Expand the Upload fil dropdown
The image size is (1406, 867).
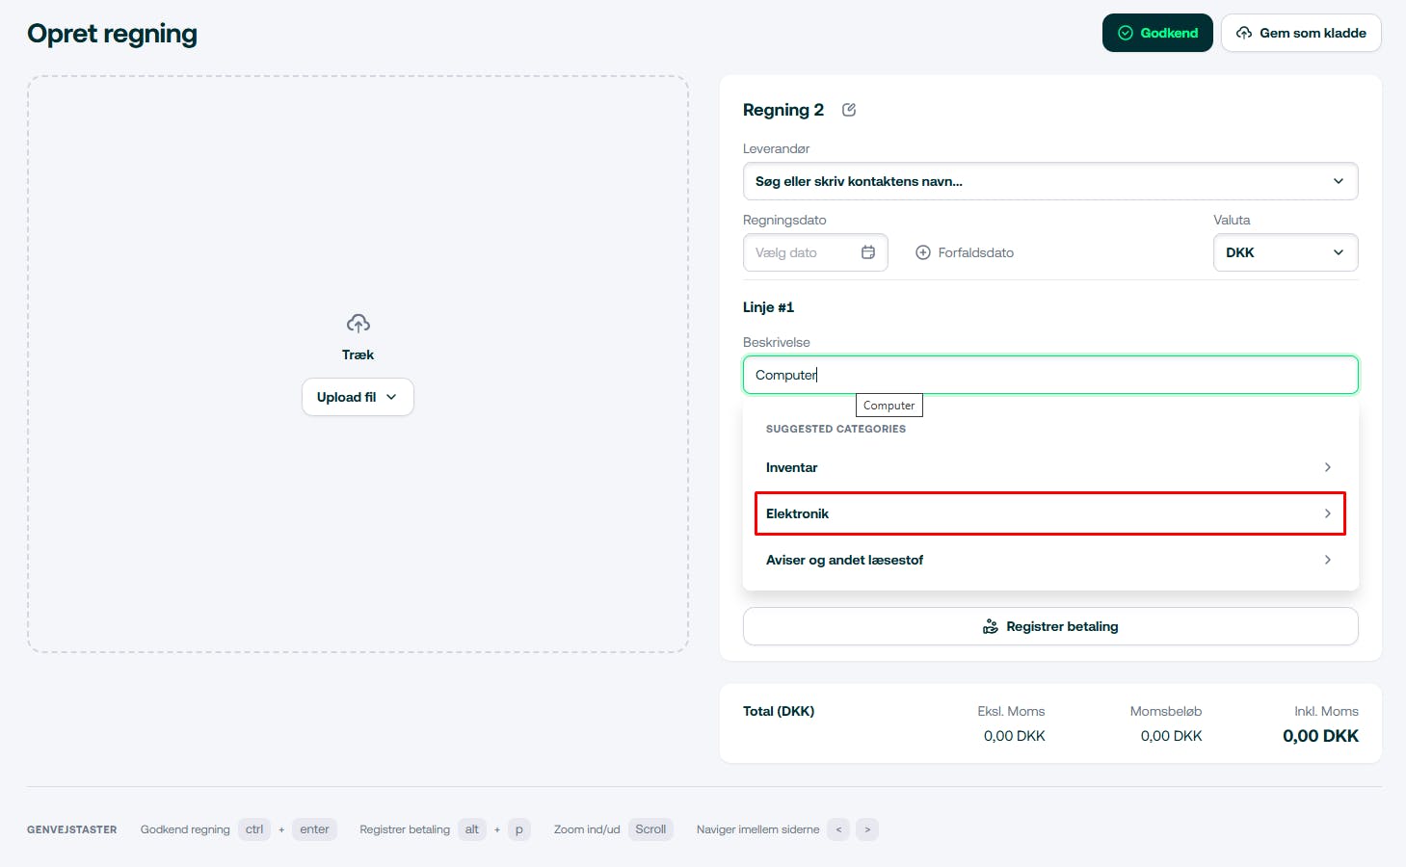pyautogui.click(x=358, y=397)
